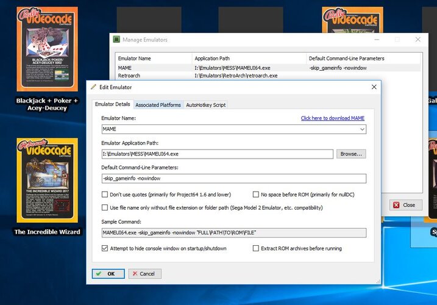Image resolution: width=437 pixels, height=305 pixels.
Task: Click Manage Emulators window app icon
Action: coord(116,40)
